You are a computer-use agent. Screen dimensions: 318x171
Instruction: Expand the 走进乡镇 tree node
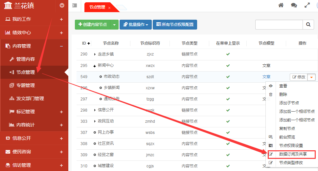coord(95,54)
